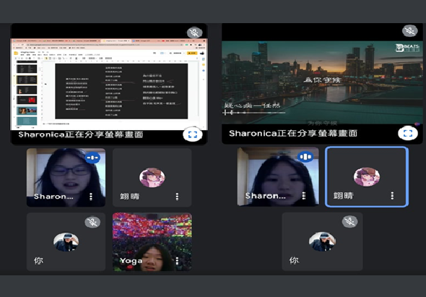Open the shared lyrics slide in the slides view
This screenshot has width=426, height=297.
tap(121, 91)
